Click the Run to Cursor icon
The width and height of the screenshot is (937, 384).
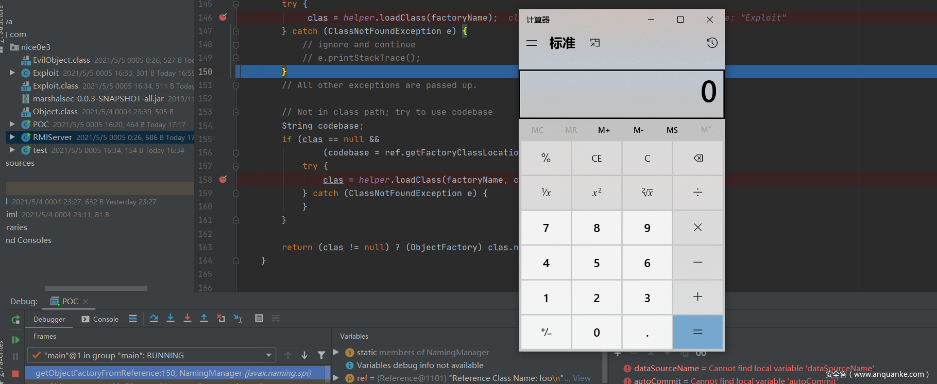237,319
